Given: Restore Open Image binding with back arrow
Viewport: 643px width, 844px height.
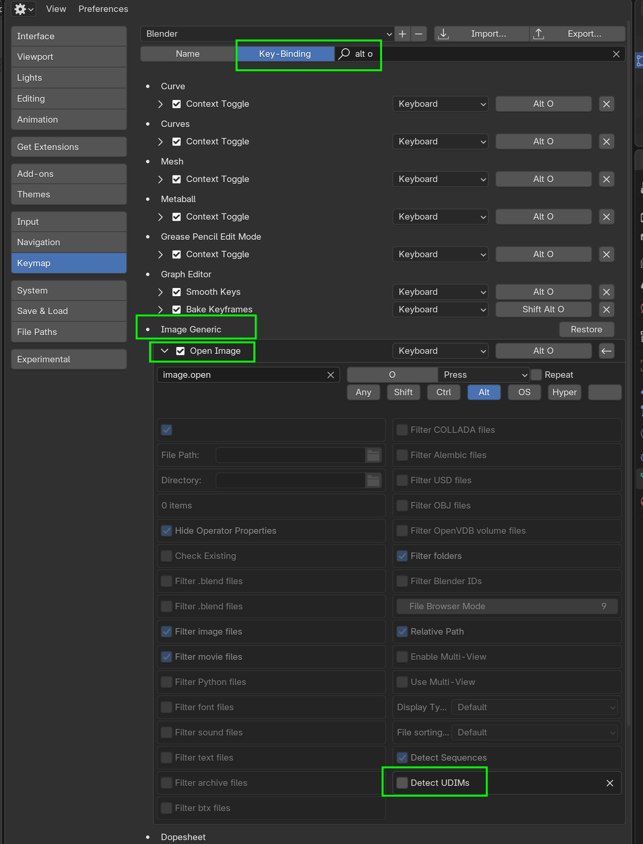Looking at the screenshot, I should (x=606, y=351).
